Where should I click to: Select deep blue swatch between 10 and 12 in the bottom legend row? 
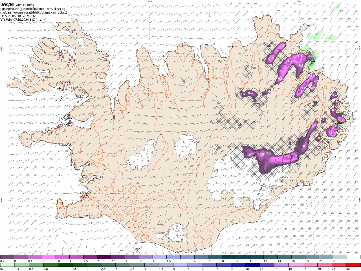click(x=252, y=265)
